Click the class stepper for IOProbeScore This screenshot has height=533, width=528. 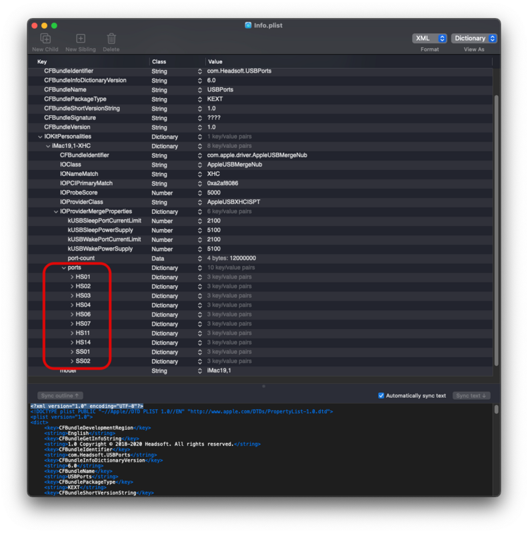[200, 193]
